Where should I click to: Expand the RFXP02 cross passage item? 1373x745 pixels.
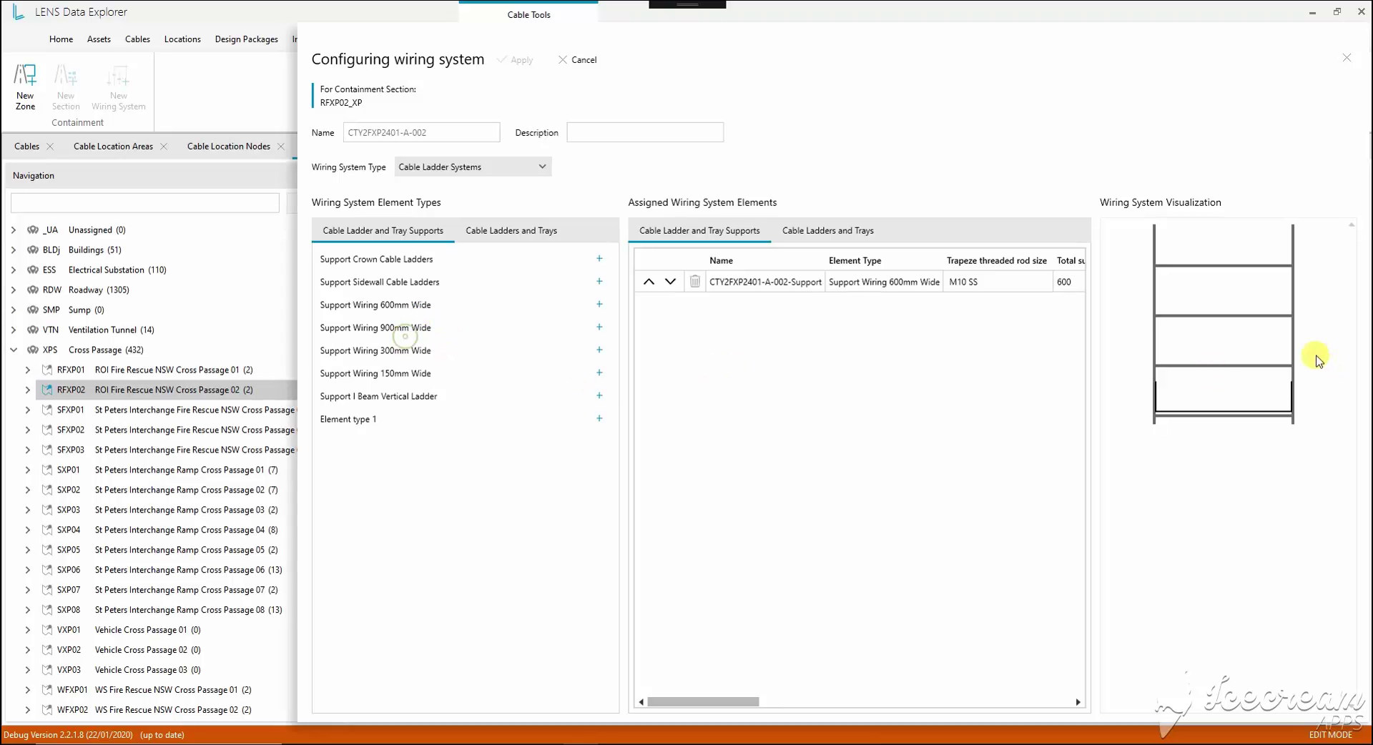[28, 390]
